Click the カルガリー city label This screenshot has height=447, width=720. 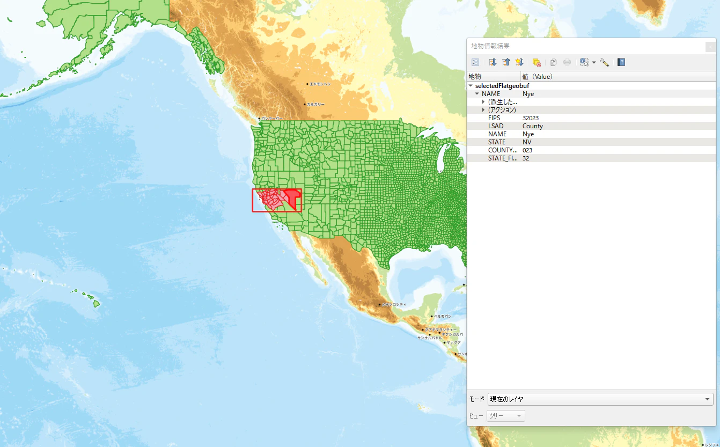point(315,104)
